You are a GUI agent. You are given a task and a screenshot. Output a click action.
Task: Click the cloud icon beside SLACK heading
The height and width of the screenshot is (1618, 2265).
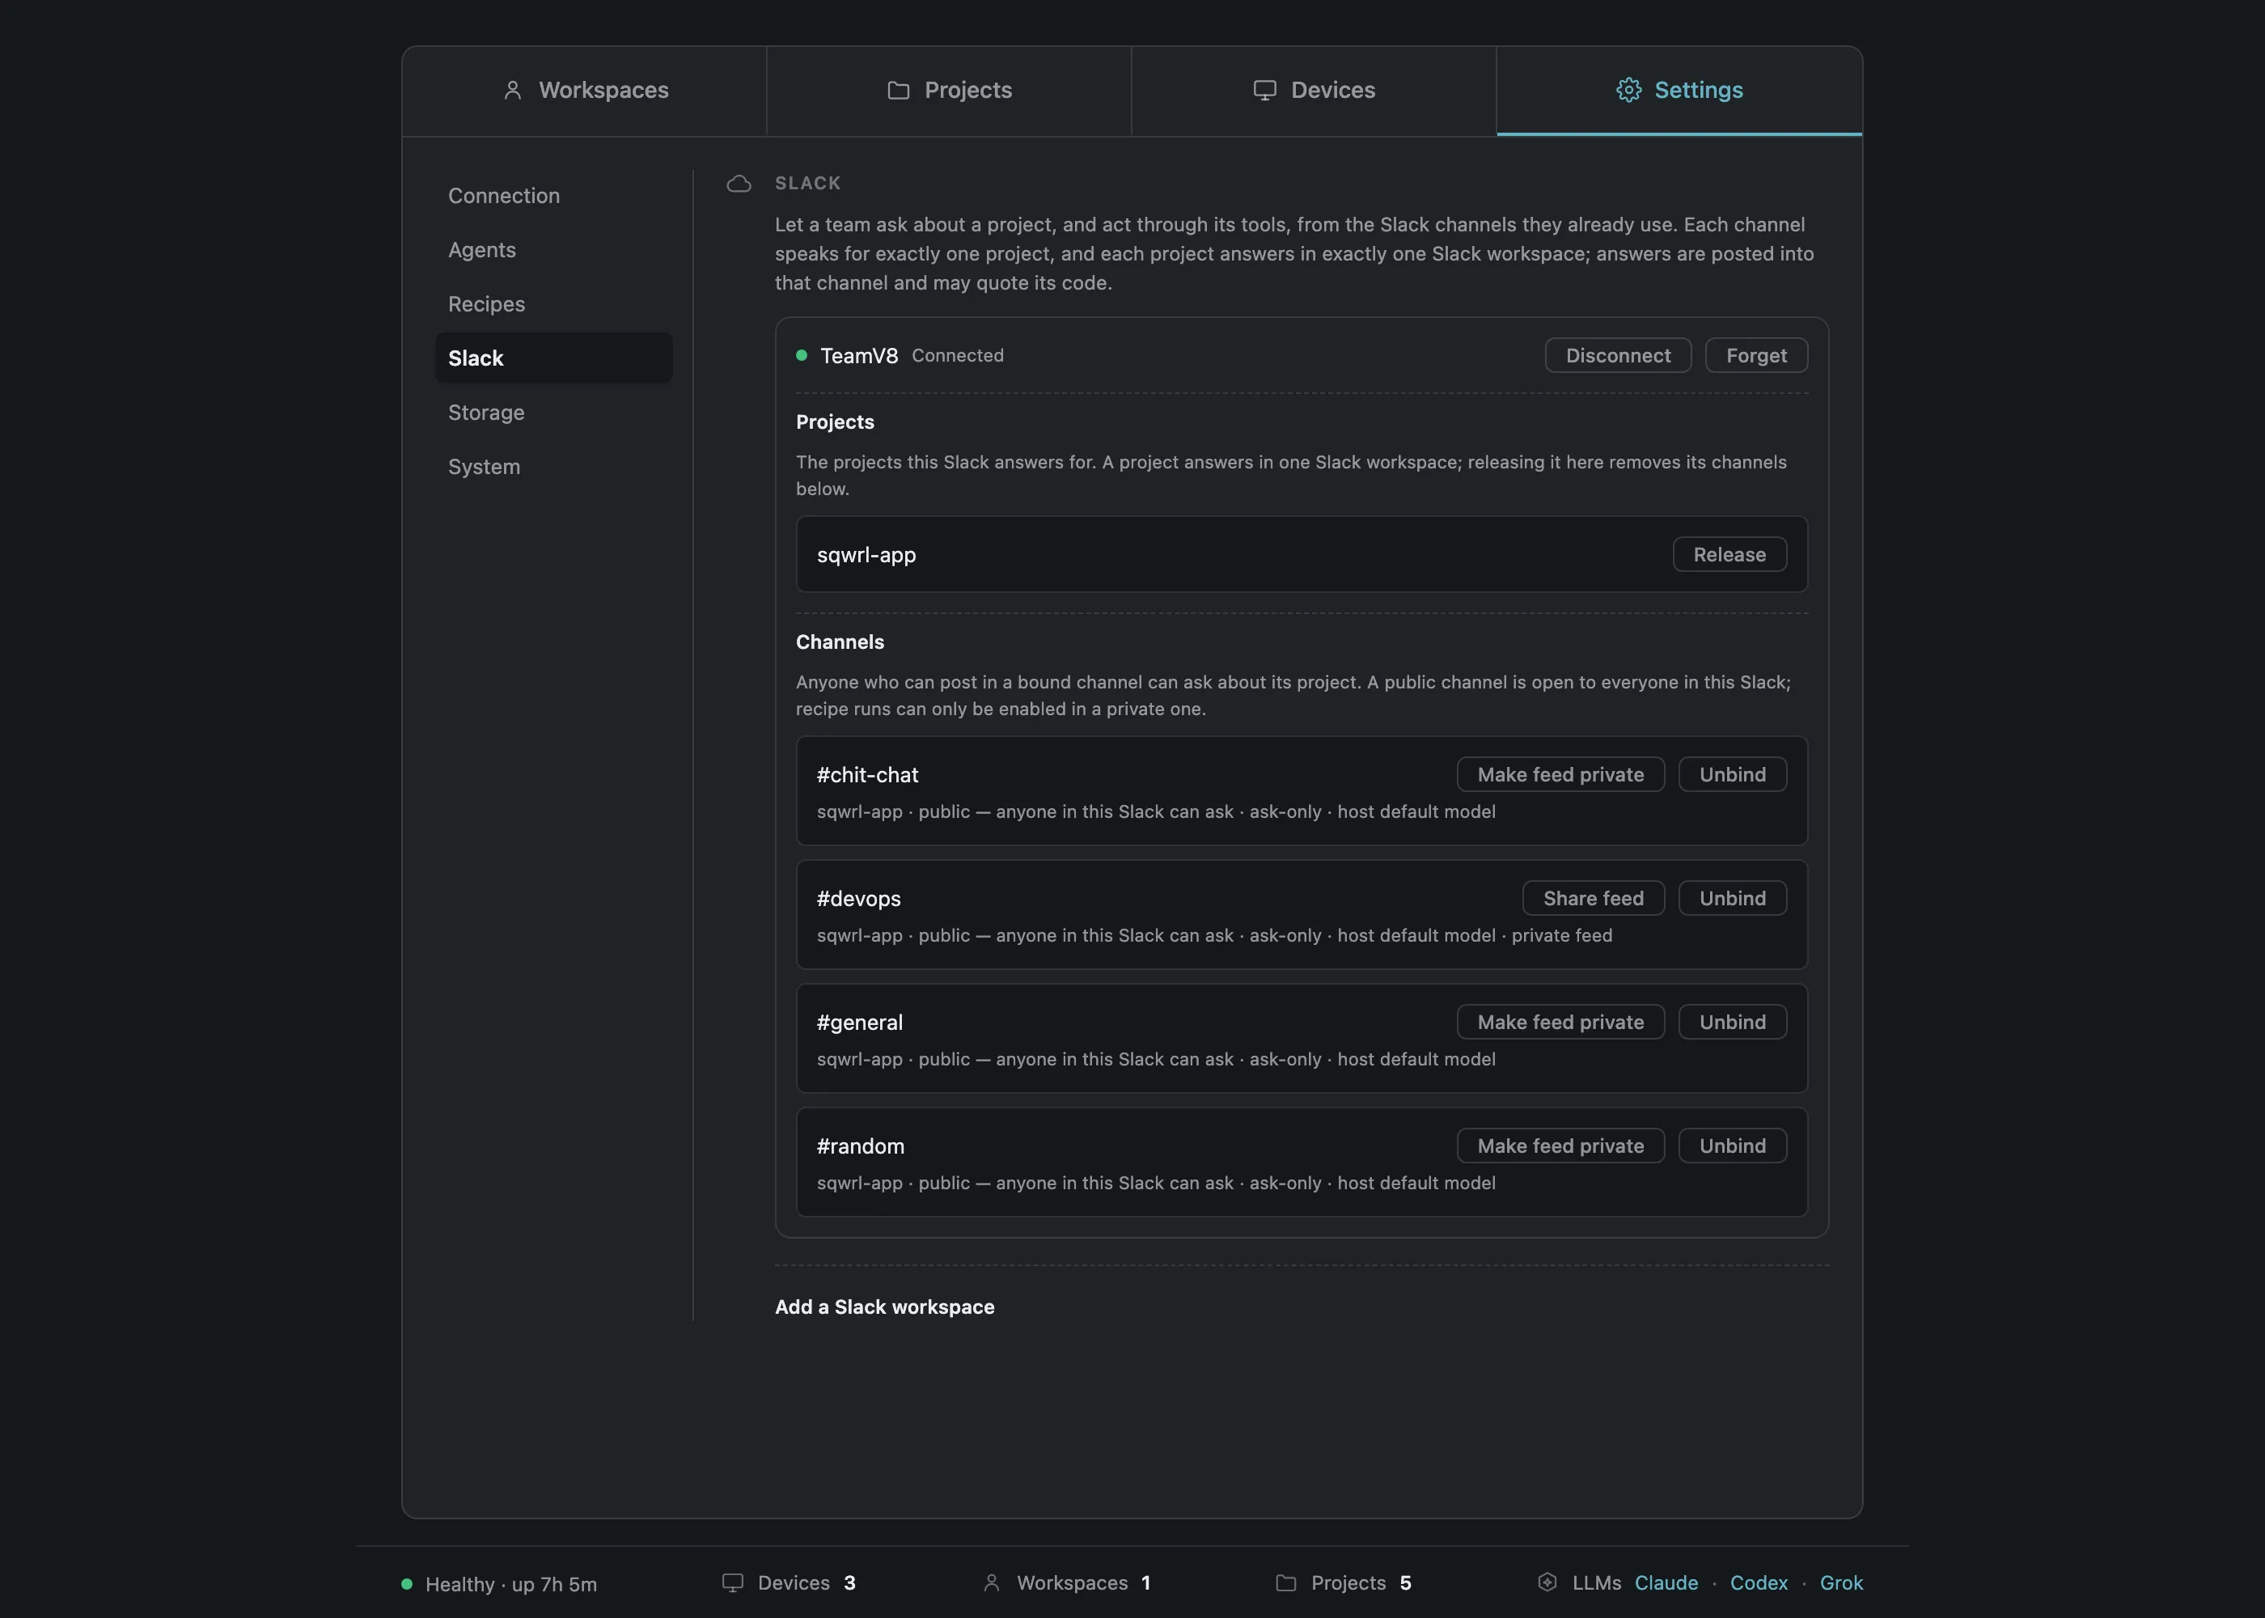[x=739, y=184]
